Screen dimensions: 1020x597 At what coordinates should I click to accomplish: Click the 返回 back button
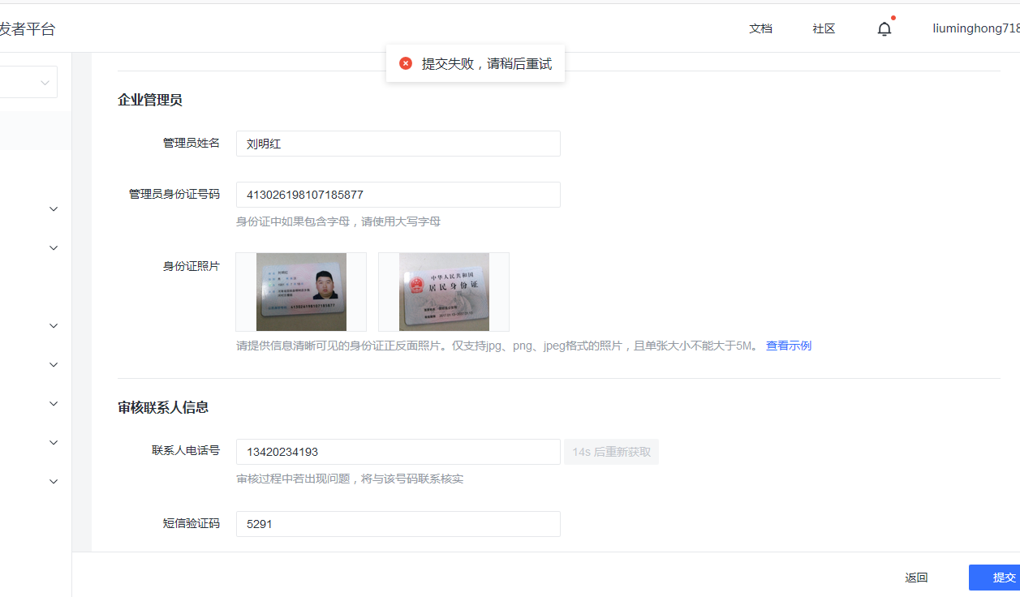(915, 577)
